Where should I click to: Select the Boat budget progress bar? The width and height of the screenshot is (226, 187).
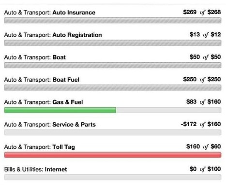coord(113,65)
